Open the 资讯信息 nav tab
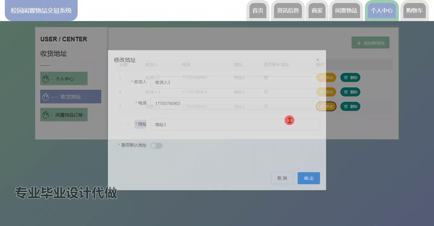The image size is (434, 226). (288, 11)
